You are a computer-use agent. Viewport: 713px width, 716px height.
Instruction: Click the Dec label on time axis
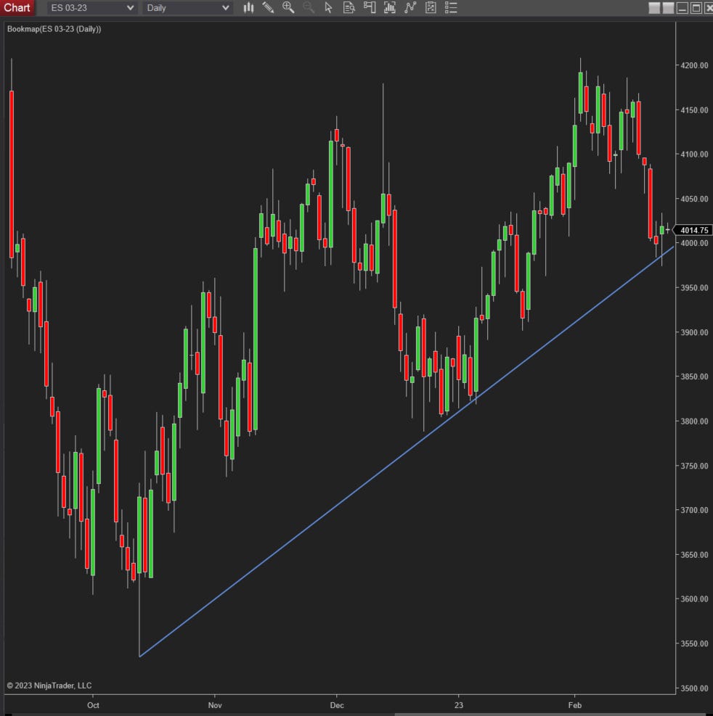click(x=337, y=705)
